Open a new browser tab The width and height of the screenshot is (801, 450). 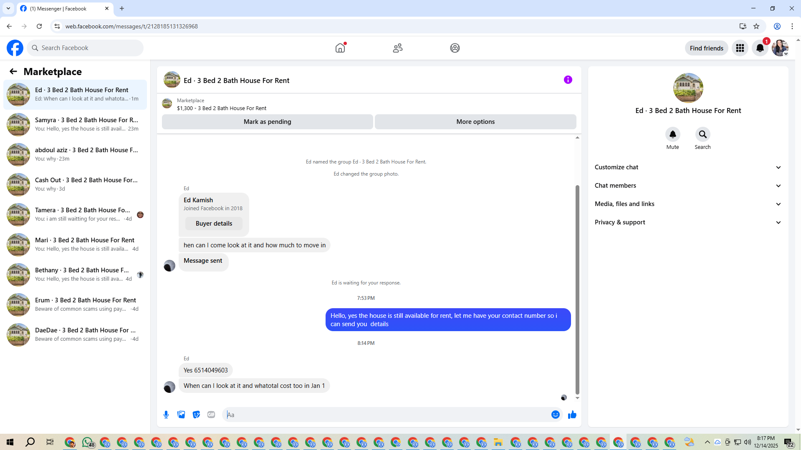point(122,8)
